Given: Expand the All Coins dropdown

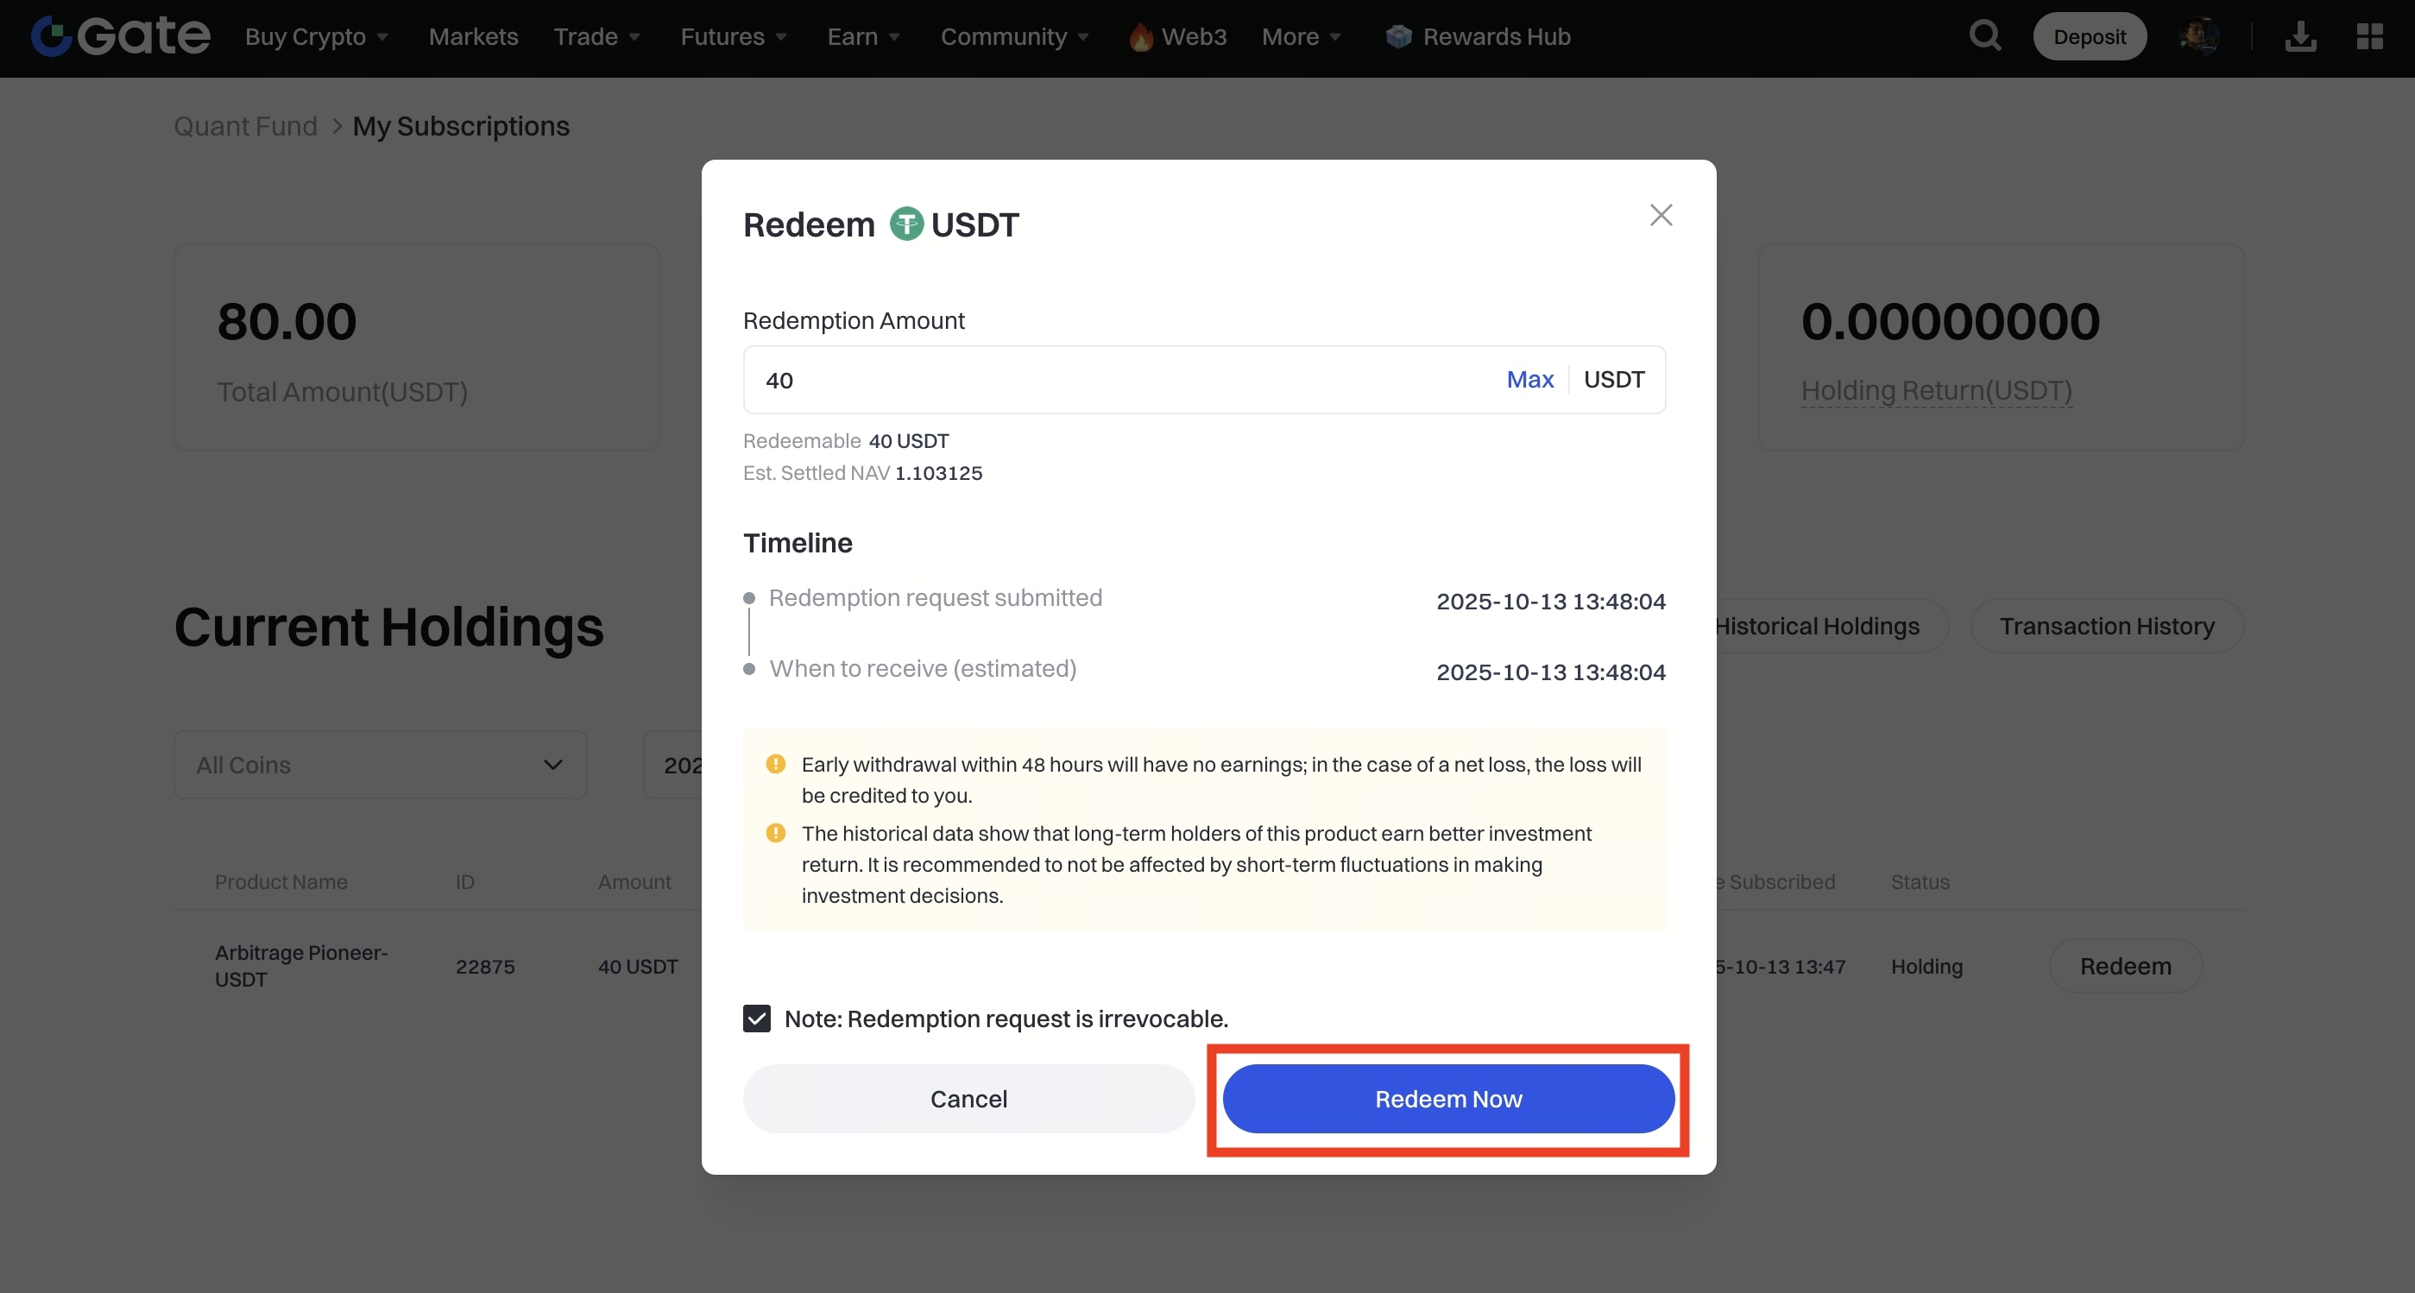Looking at the screenshot, I should coord(380,764).
